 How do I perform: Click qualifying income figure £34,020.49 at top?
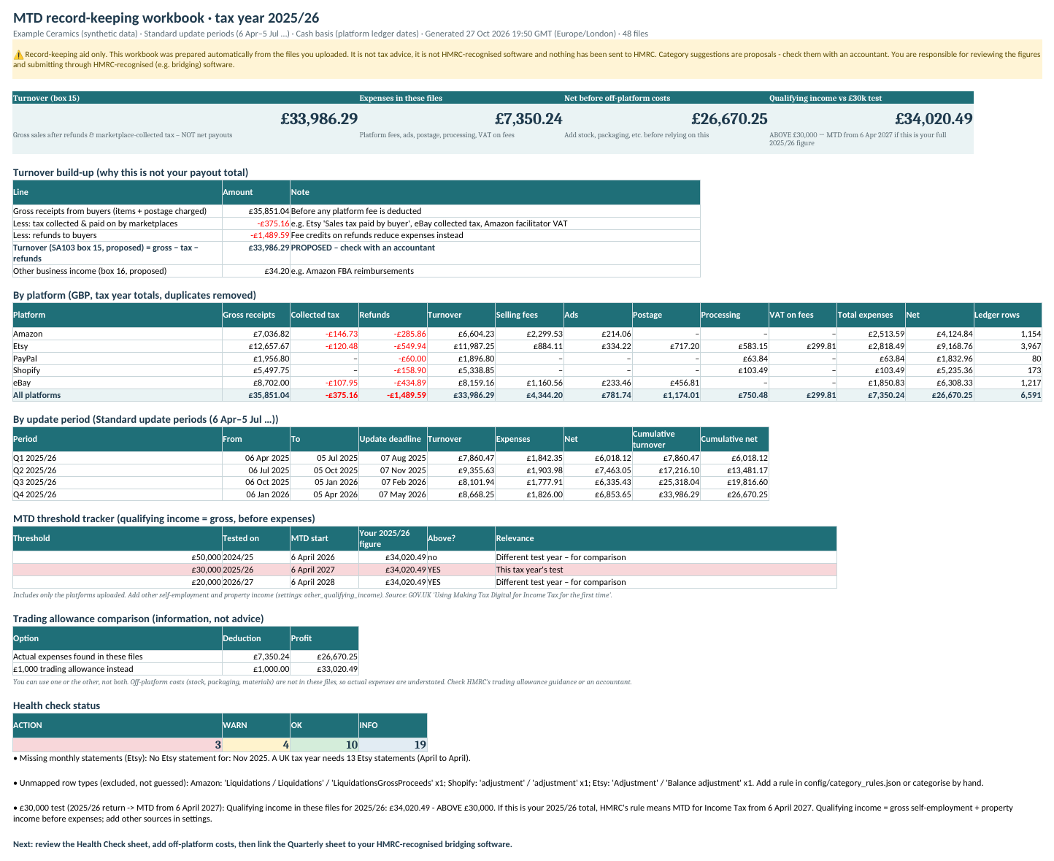click(x=934, y=118)
